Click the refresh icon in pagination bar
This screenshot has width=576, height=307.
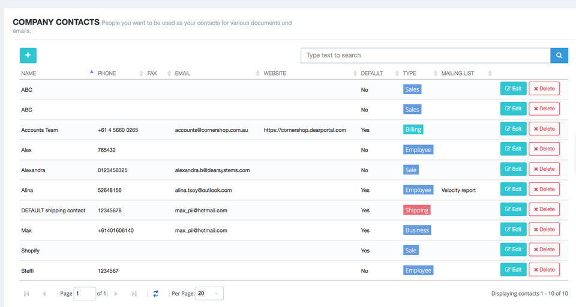(155, 293)
